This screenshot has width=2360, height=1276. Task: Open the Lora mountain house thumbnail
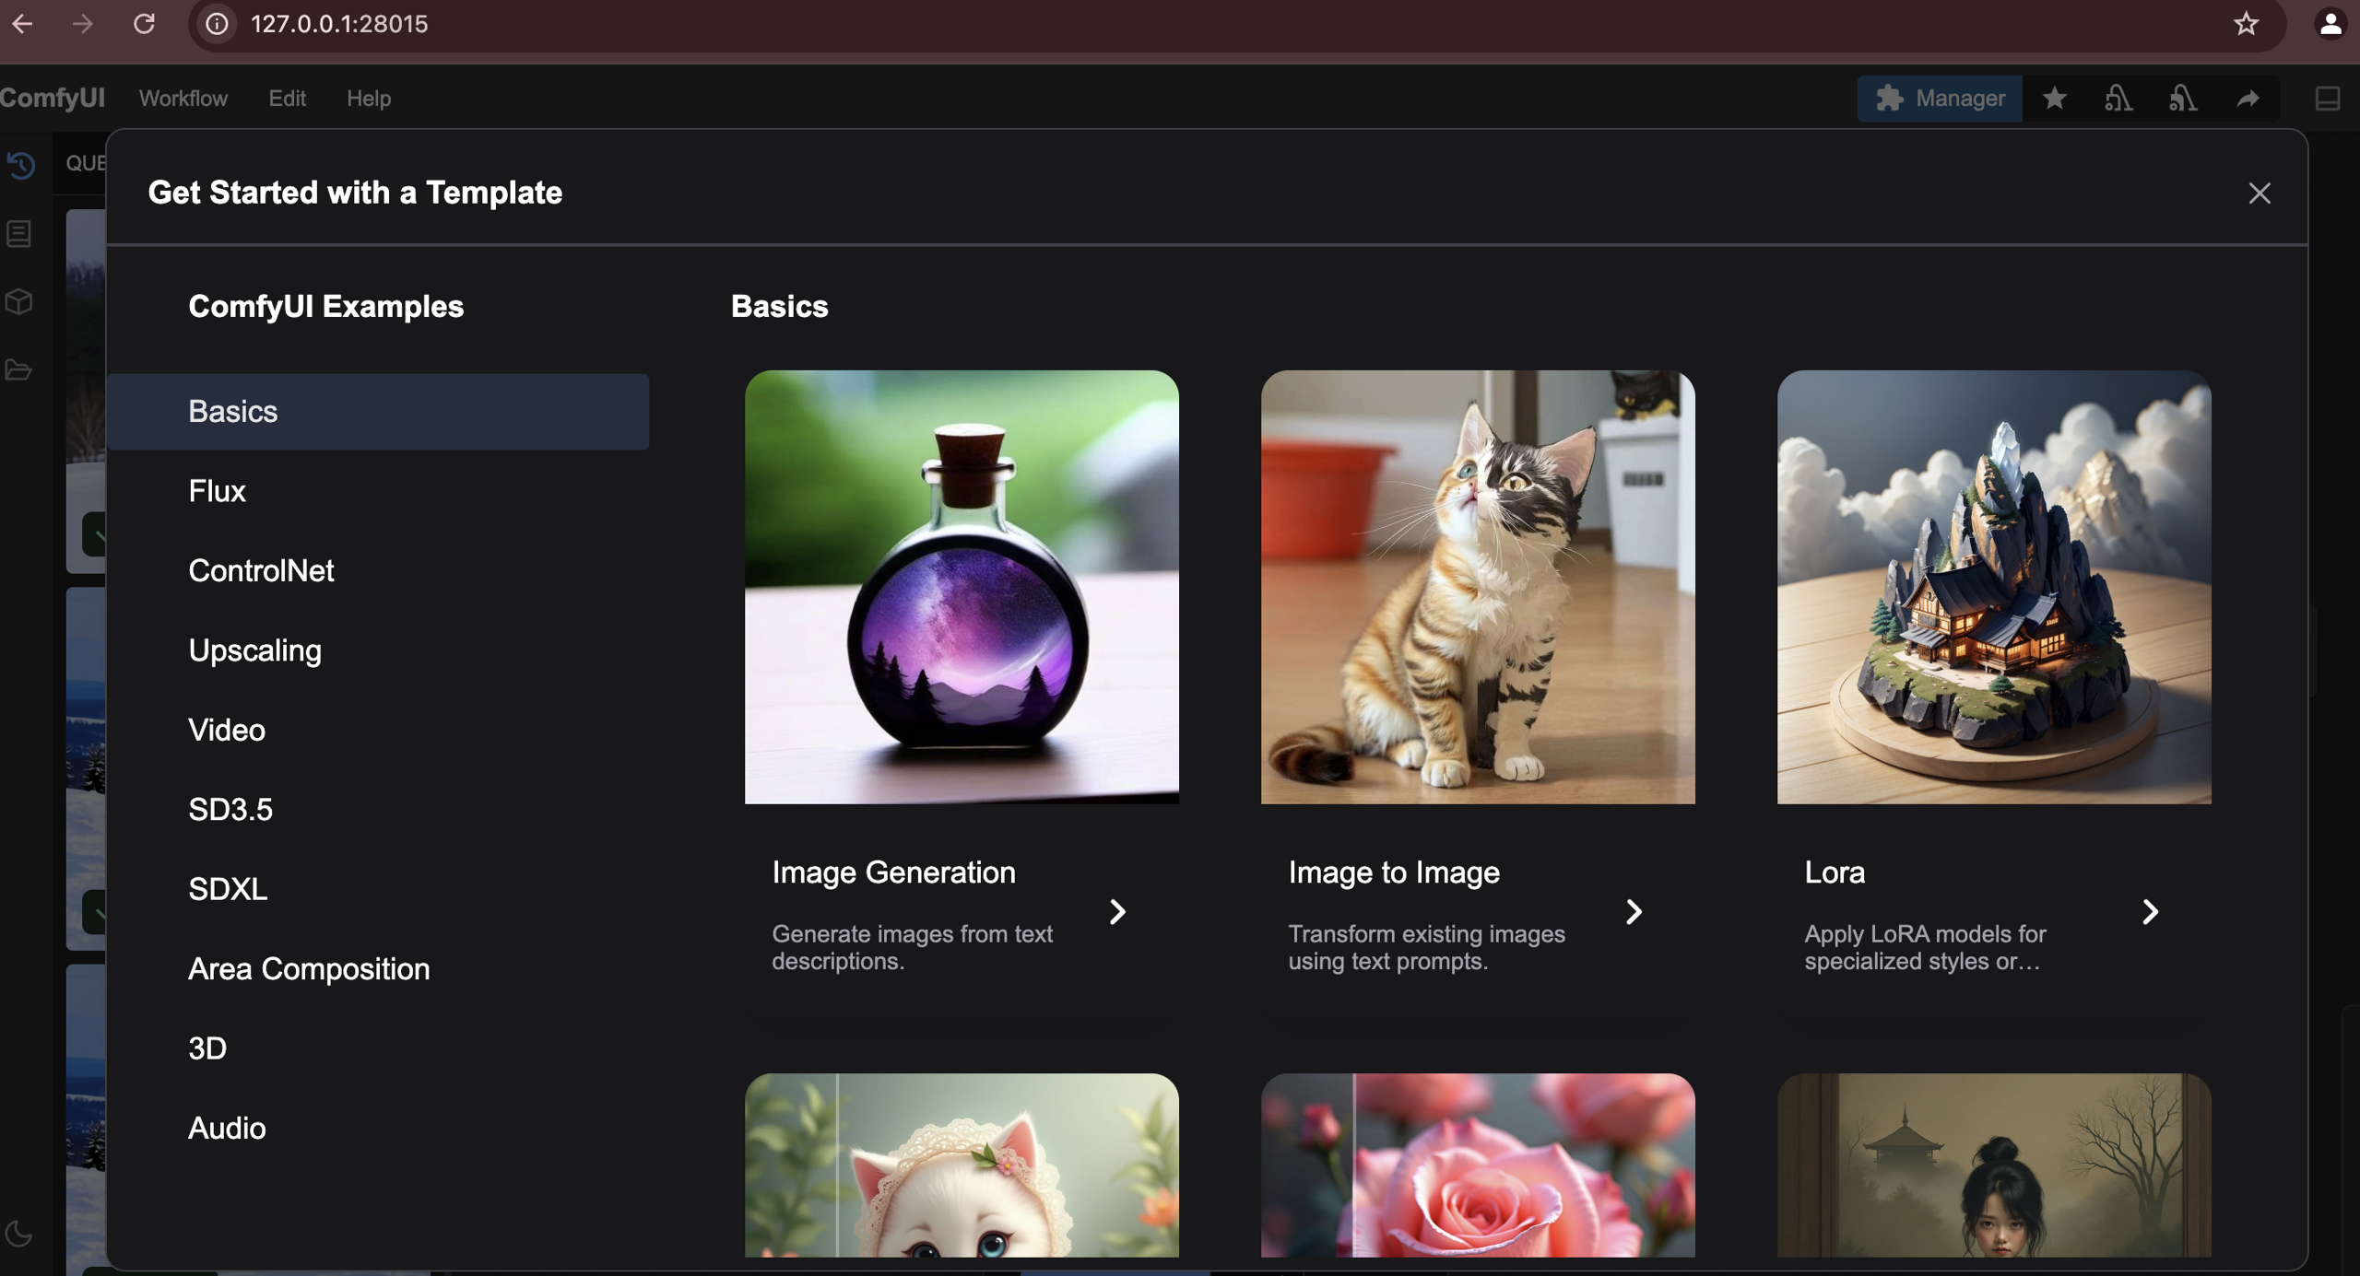(1994, 588)
